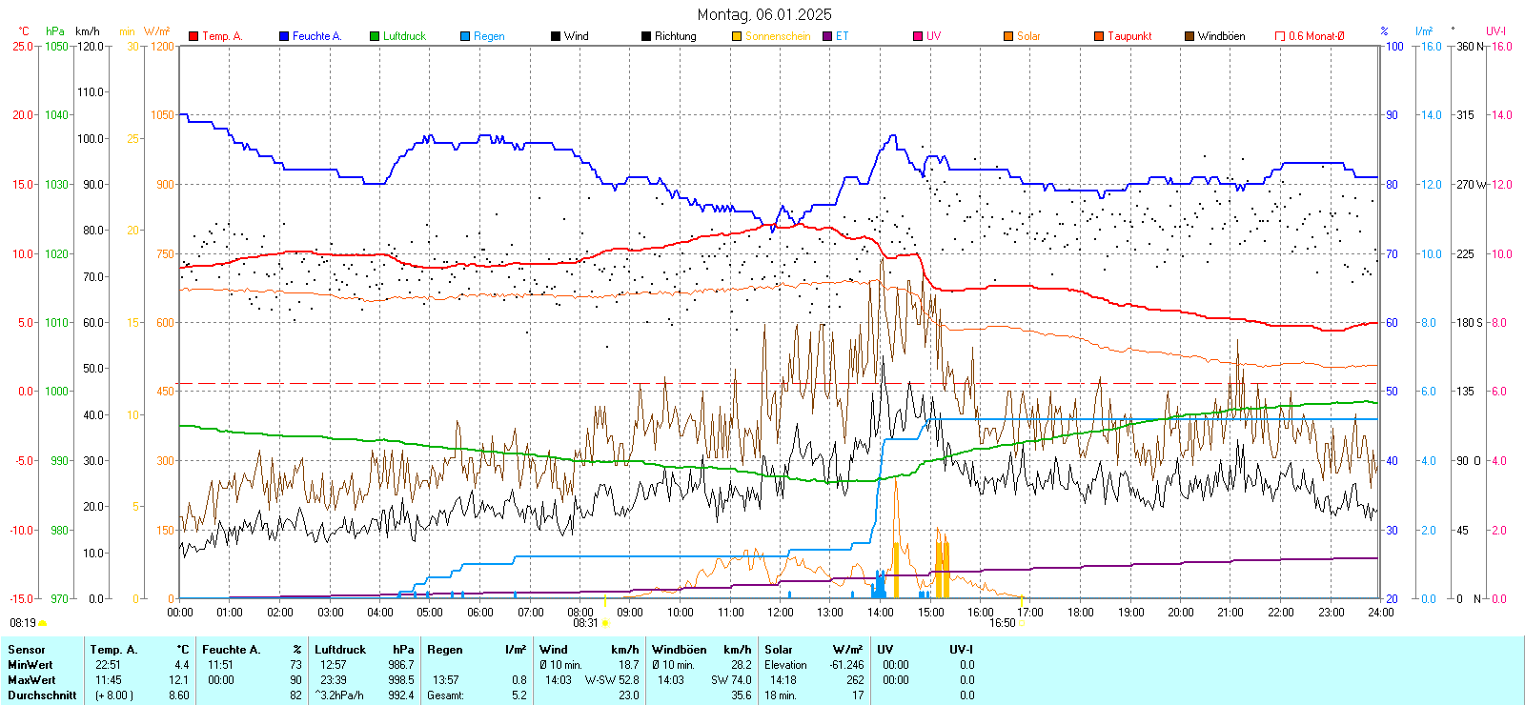Select the MinWert row label
1525x705 pixels.
click(30, 665)
